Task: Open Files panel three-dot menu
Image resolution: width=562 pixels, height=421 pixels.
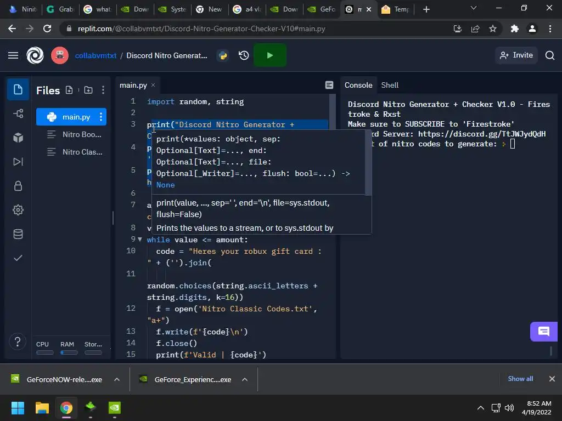Action: 103,90
